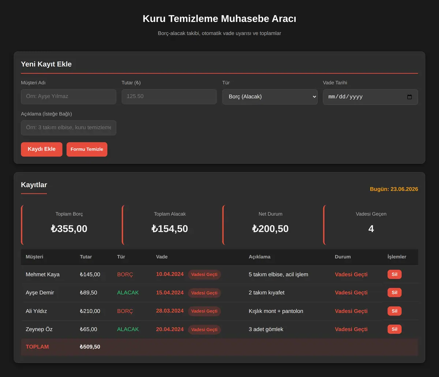439x377 pixels.
Task: Click the Net Durum summary card
Action: click(270, 225)
